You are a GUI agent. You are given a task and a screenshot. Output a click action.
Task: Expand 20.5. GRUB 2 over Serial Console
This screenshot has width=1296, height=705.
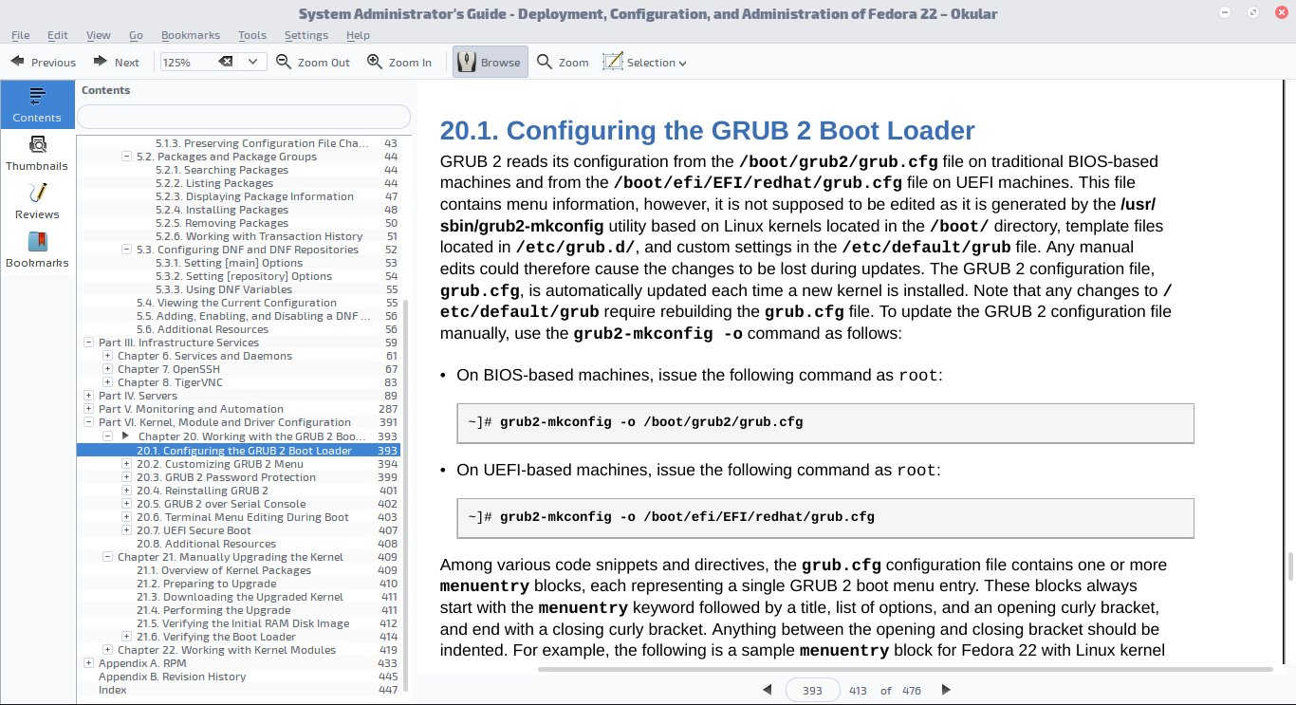point(127,504)
